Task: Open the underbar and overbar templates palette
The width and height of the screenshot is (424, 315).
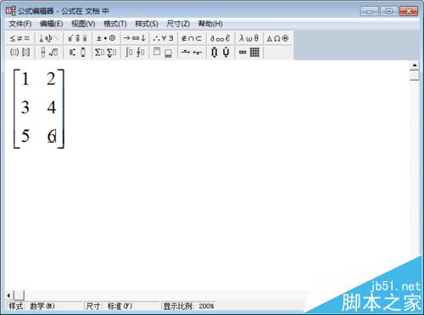Action: pyautogui.click(x=164, y=53)
